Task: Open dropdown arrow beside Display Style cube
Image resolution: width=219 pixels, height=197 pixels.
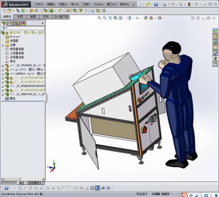Action: [133, 18]
